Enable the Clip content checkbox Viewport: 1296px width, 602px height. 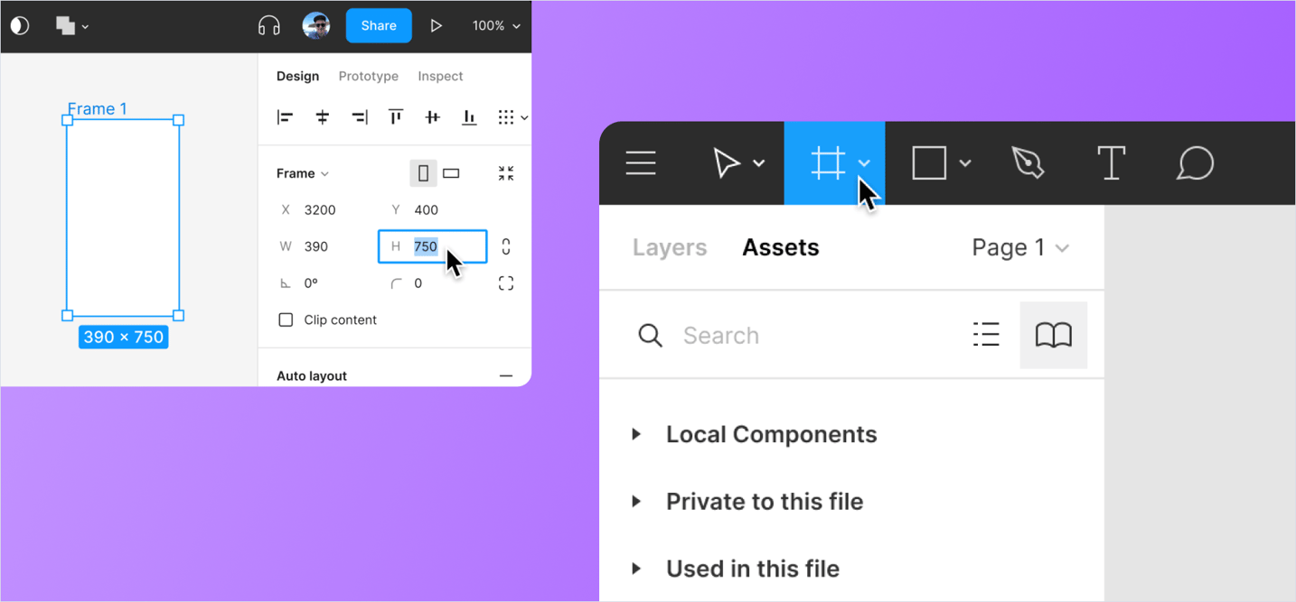286,319
